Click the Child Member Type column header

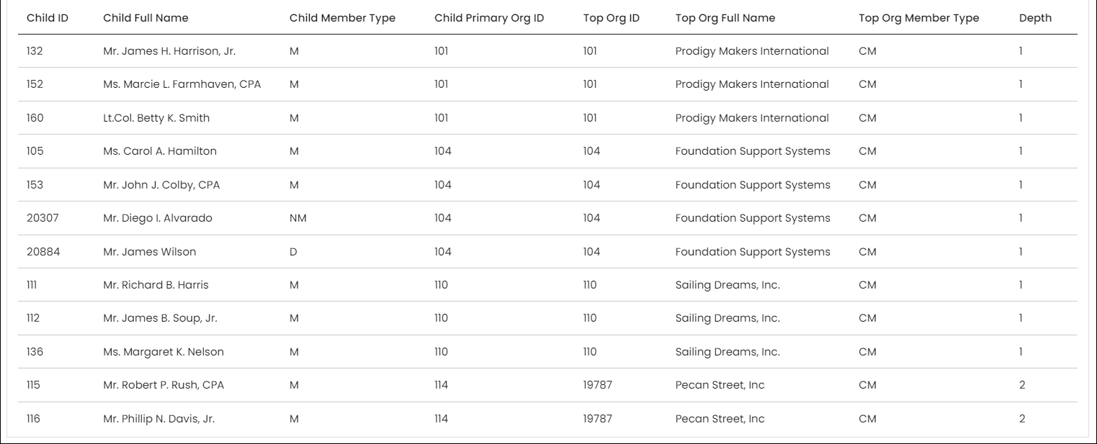coord(342,18)
